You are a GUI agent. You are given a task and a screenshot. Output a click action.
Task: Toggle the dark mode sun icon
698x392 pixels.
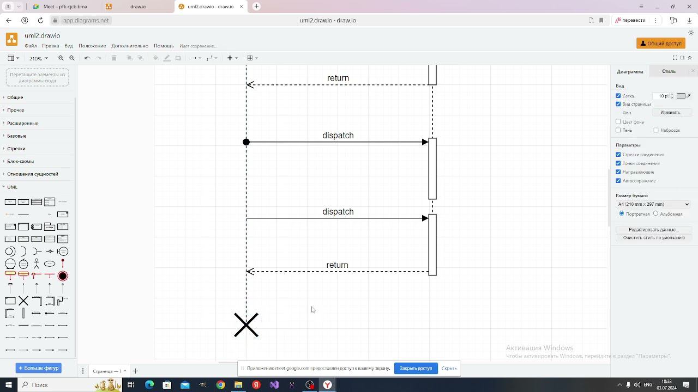tap(691, 33)
